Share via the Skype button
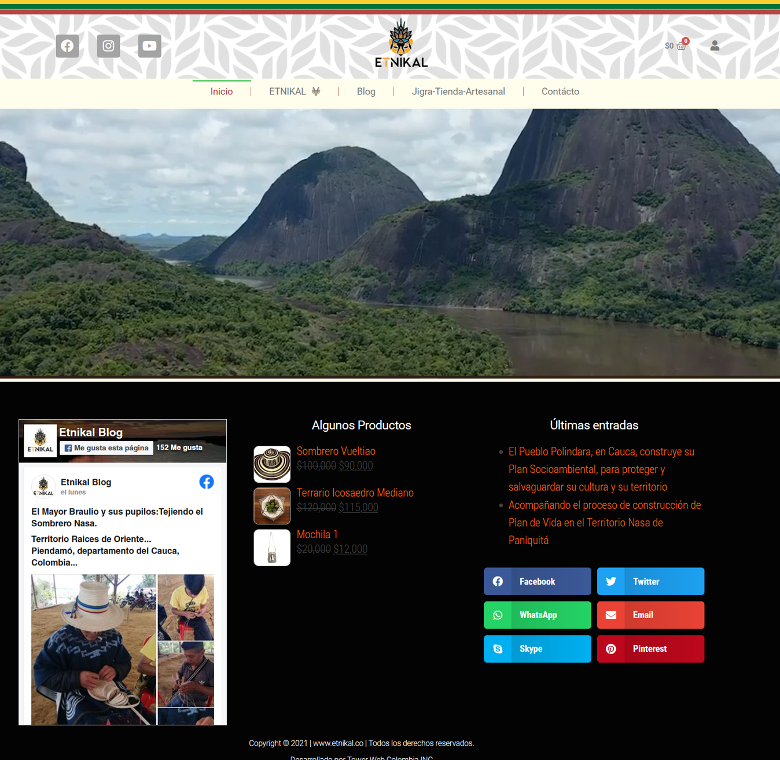This screenshot has height=760, width=780. click(x=537, y=648)
